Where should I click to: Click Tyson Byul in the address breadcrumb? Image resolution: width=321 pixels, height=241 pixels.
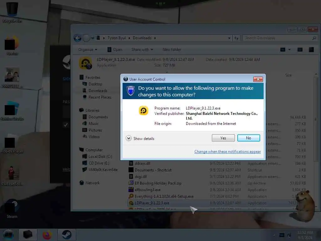pos(117,38)
